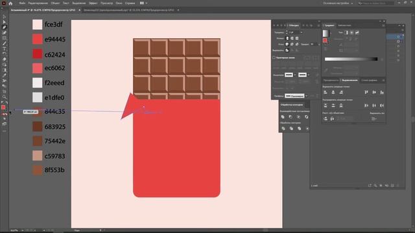This screenshot has width=415, height=233.
Task: Align objects vertical center in Align panel
Action: pos(374,92)
